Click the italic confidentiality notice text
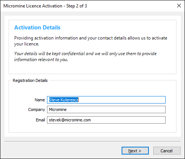185x159 pixels. (85, 57)
